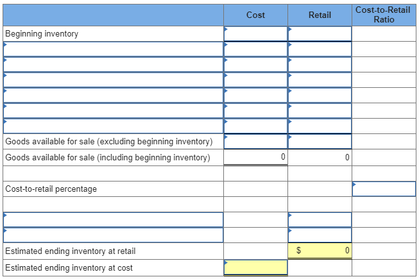Click the Cost-to-Retail Ratio column header
Viewport: 419px width, 279px height.
click(384, 15)
